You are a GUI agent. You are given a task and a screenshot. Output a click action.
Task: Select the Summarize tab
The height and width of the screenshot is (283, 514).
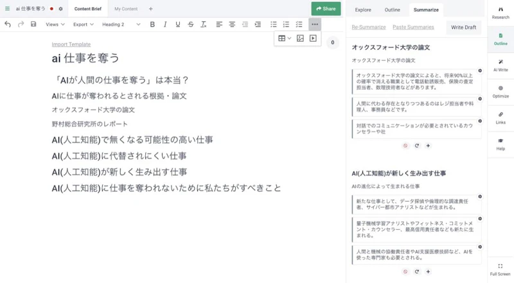pyautogui.click(x=426, y=10)
